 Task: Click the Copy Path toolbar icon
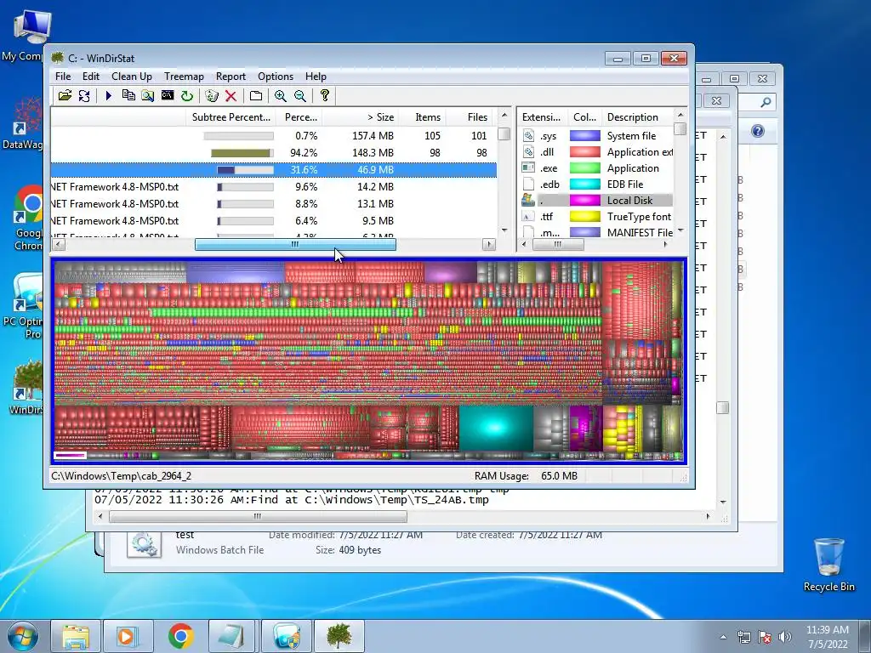[x=128, y=95]
